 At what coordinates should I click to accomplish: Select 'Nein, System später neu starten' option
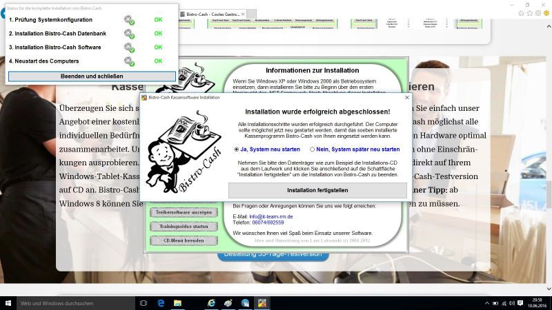tap(313, 149)
